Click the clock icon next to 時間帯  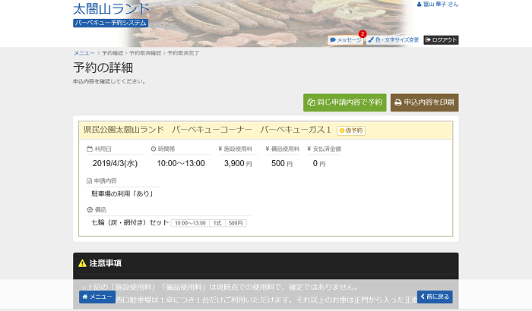point(154,149)
